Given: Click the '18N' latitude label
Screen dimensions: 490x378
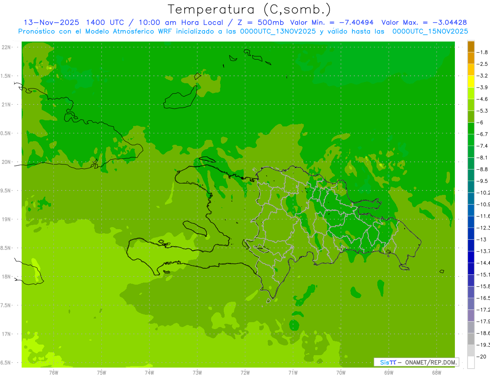Looking at the screenshot, I should (x=6, y=277).
